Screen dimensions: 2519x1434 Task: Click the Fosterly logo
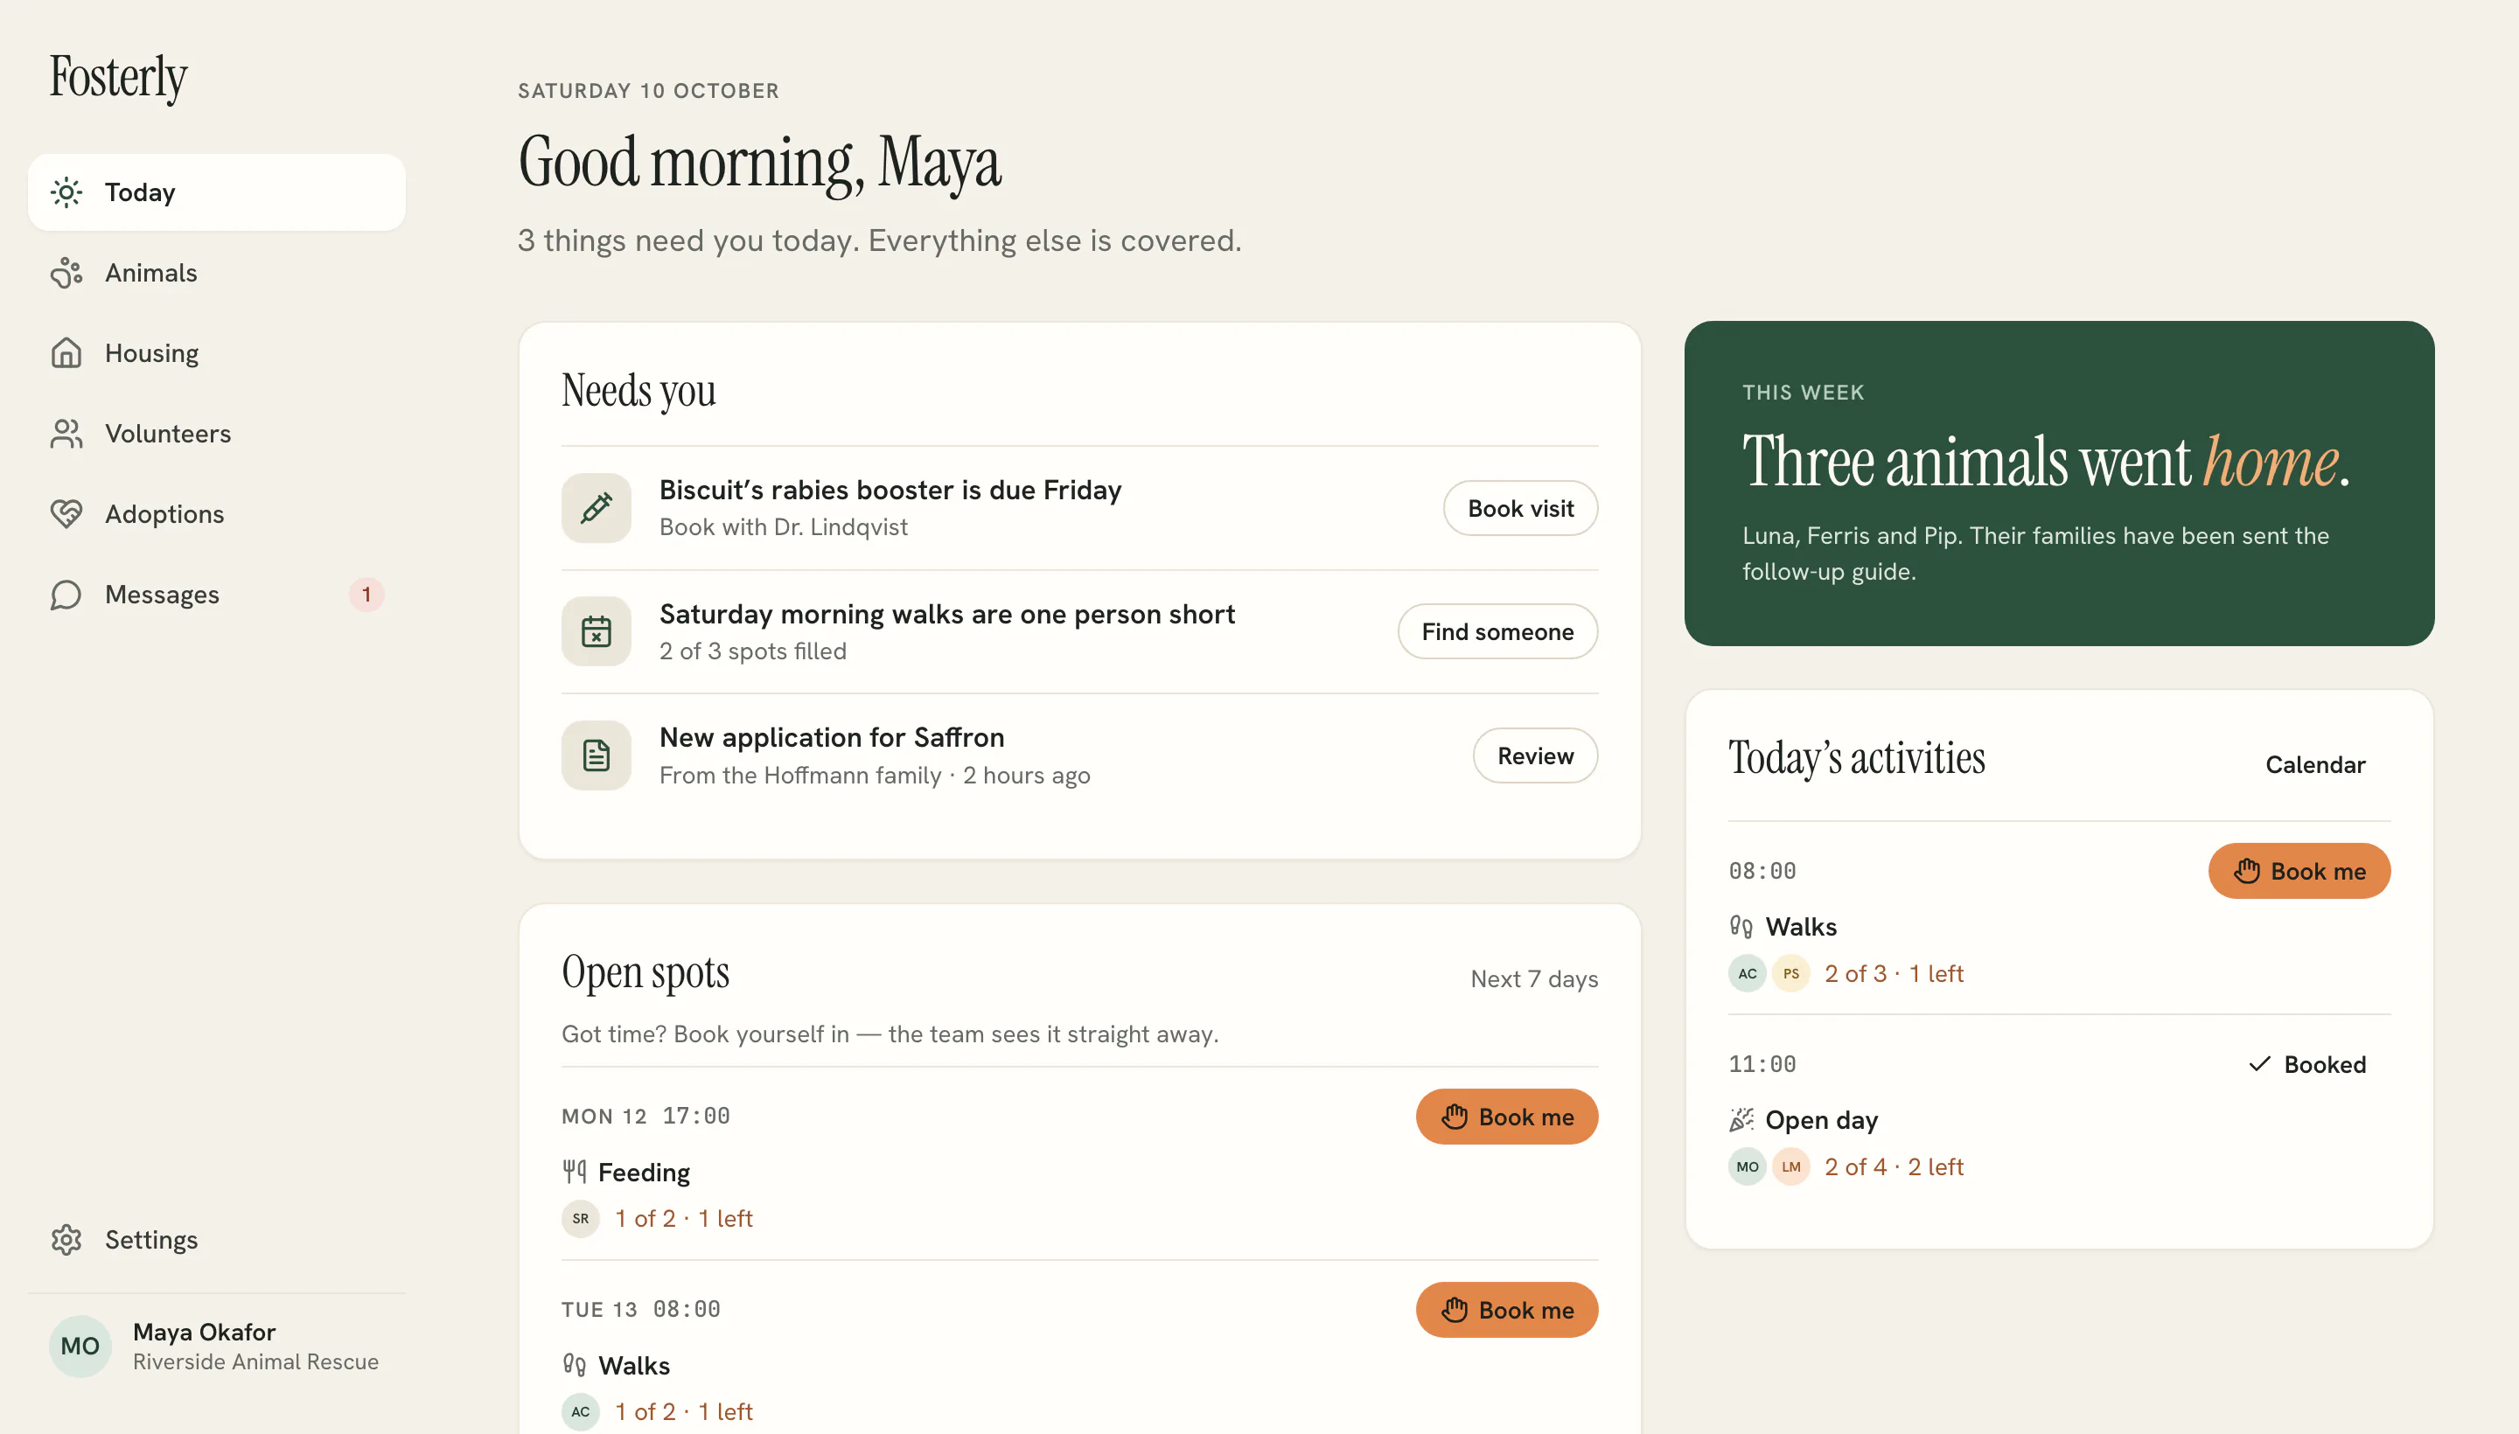click(118, 77)
